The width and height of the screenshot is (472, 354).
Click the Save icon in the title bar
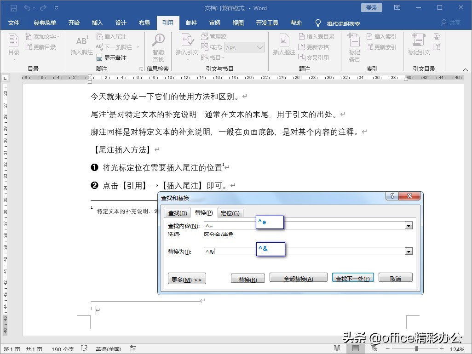[13, 8]
